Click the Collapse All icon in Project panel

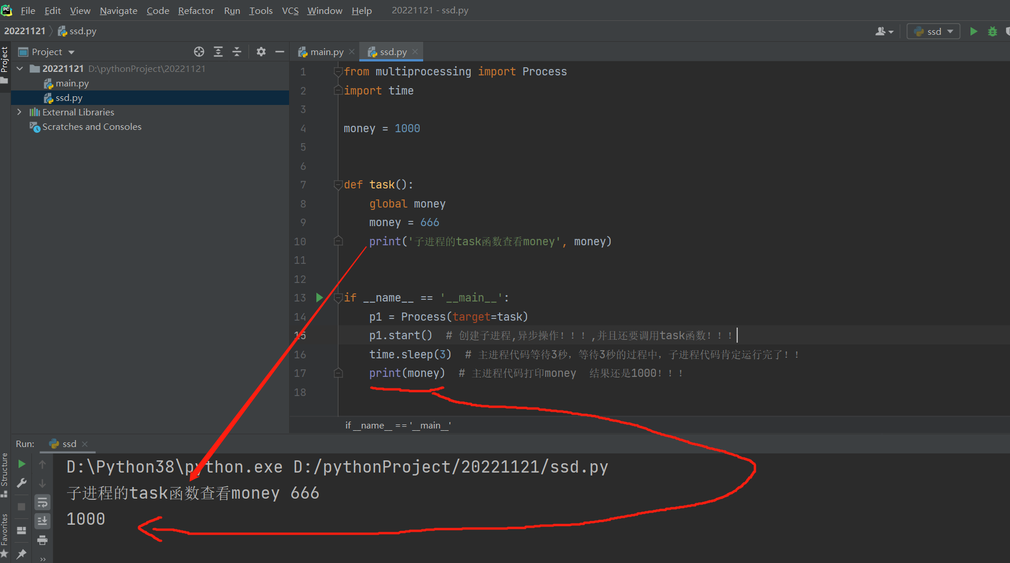(x=237, y=52)
